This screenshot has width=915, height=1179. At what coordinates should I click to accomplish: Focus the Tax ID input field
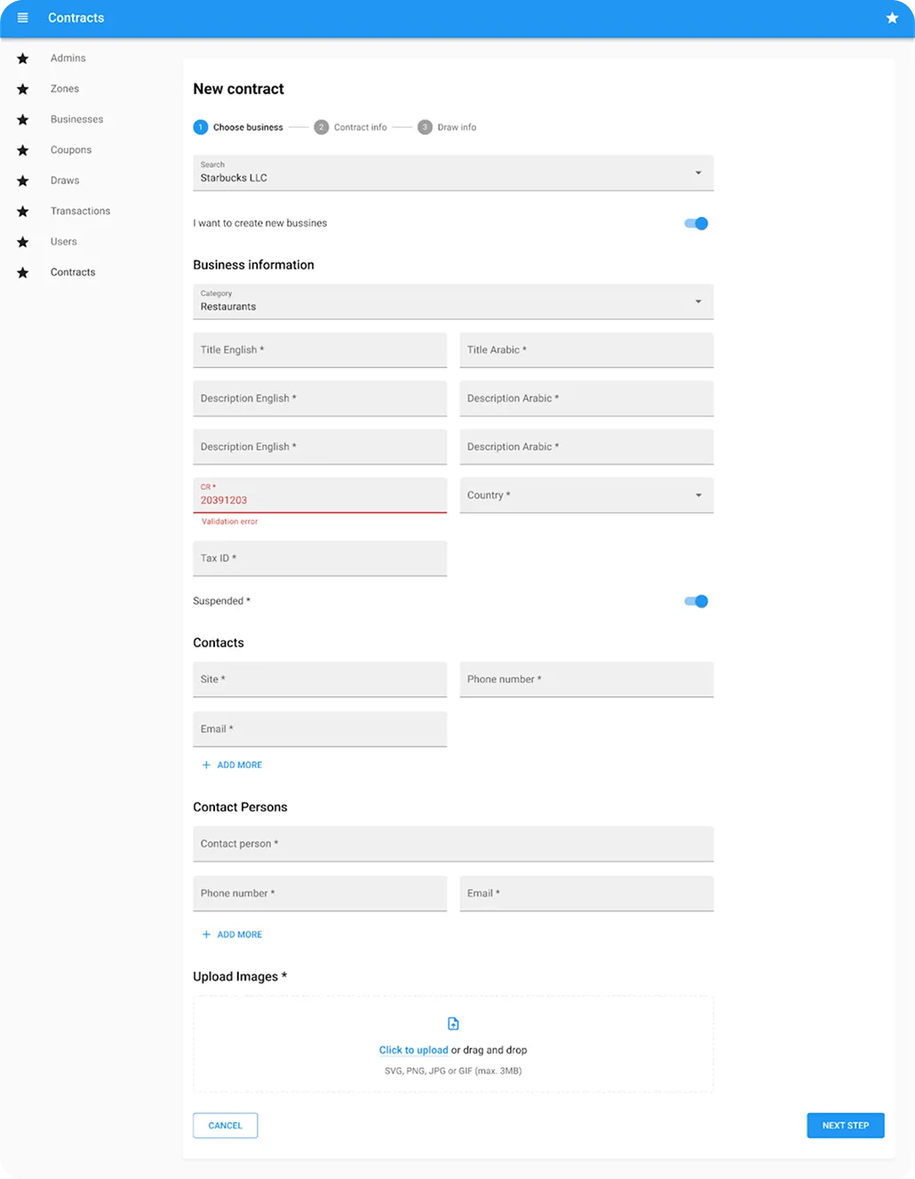coord(320,558)
